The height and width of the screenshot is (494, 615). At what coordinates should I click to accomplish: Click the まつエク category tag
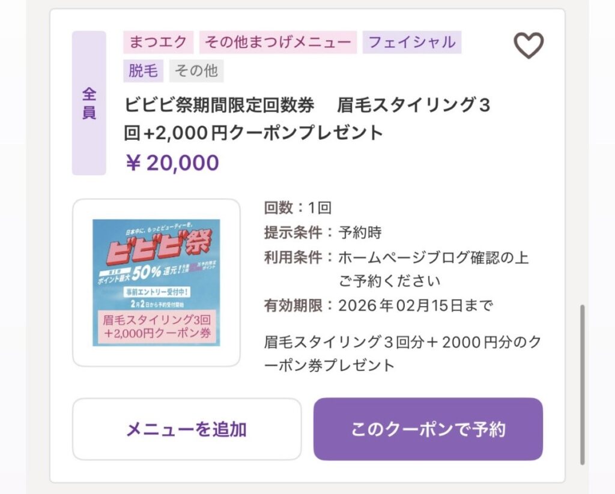pos(159,43)
